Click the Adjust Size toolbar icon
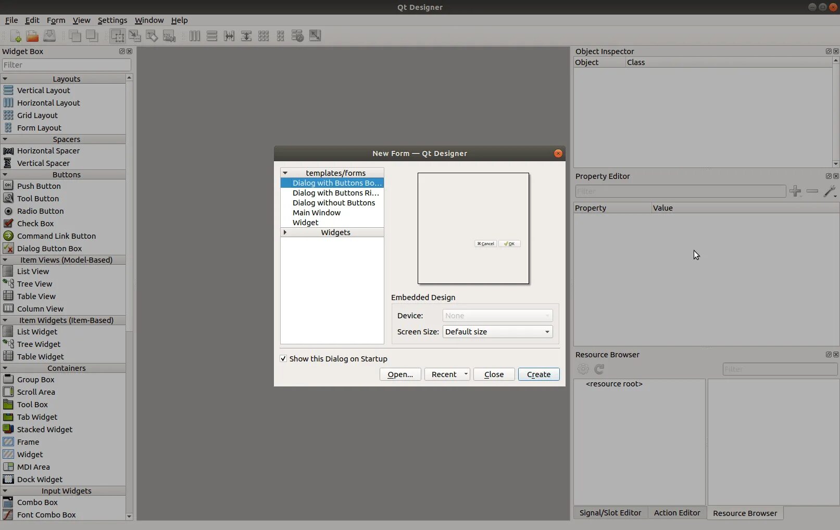Screen dimensions: 840x530 315,36
